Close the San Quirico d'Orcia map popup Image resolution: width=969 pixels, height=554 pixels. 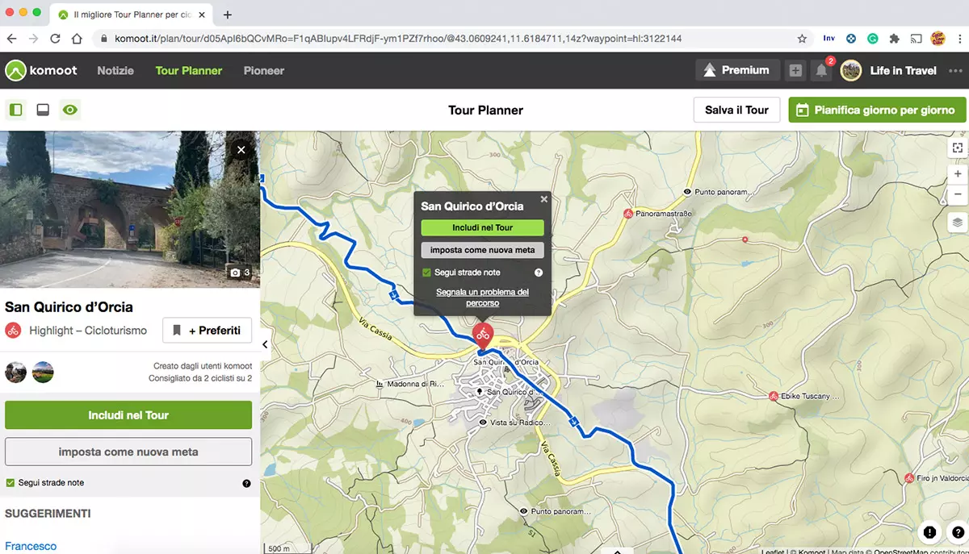pos(543,198)
